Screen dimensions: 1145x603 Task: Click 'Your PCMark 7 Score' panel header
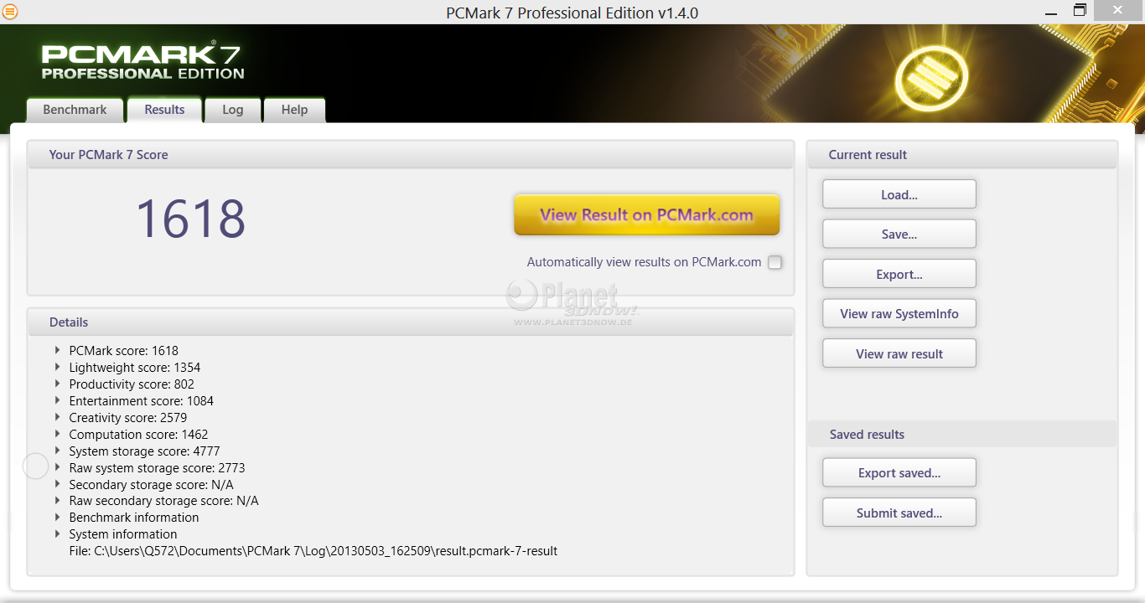click(411, 155)
